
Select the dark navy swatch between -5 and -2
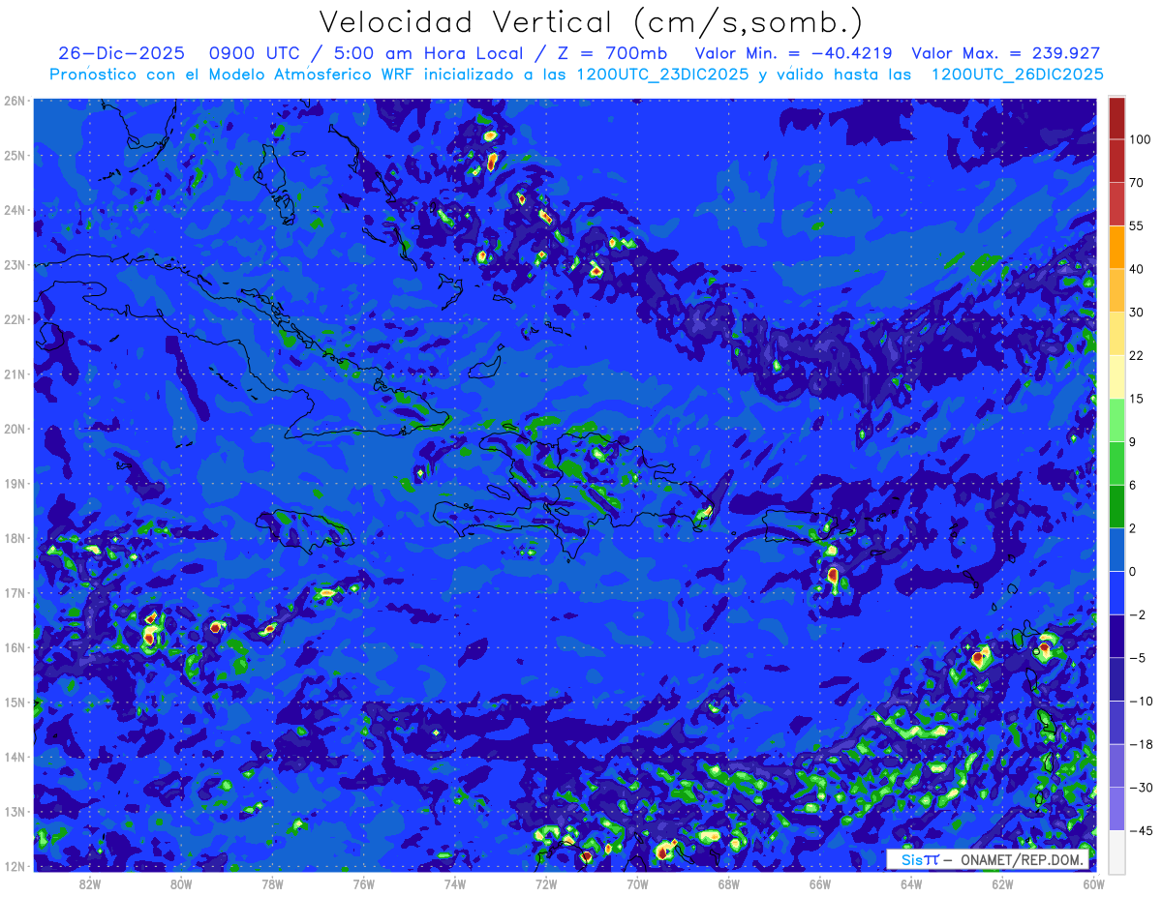coord(1116,636)
